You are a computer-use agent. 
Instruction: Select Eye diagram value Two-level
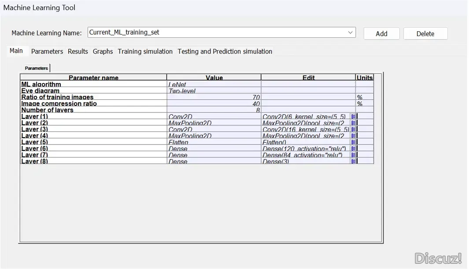pos(214,91)
